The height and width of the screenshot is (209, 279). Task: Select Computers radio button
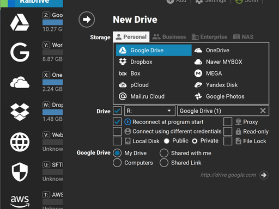pos(117,163)
